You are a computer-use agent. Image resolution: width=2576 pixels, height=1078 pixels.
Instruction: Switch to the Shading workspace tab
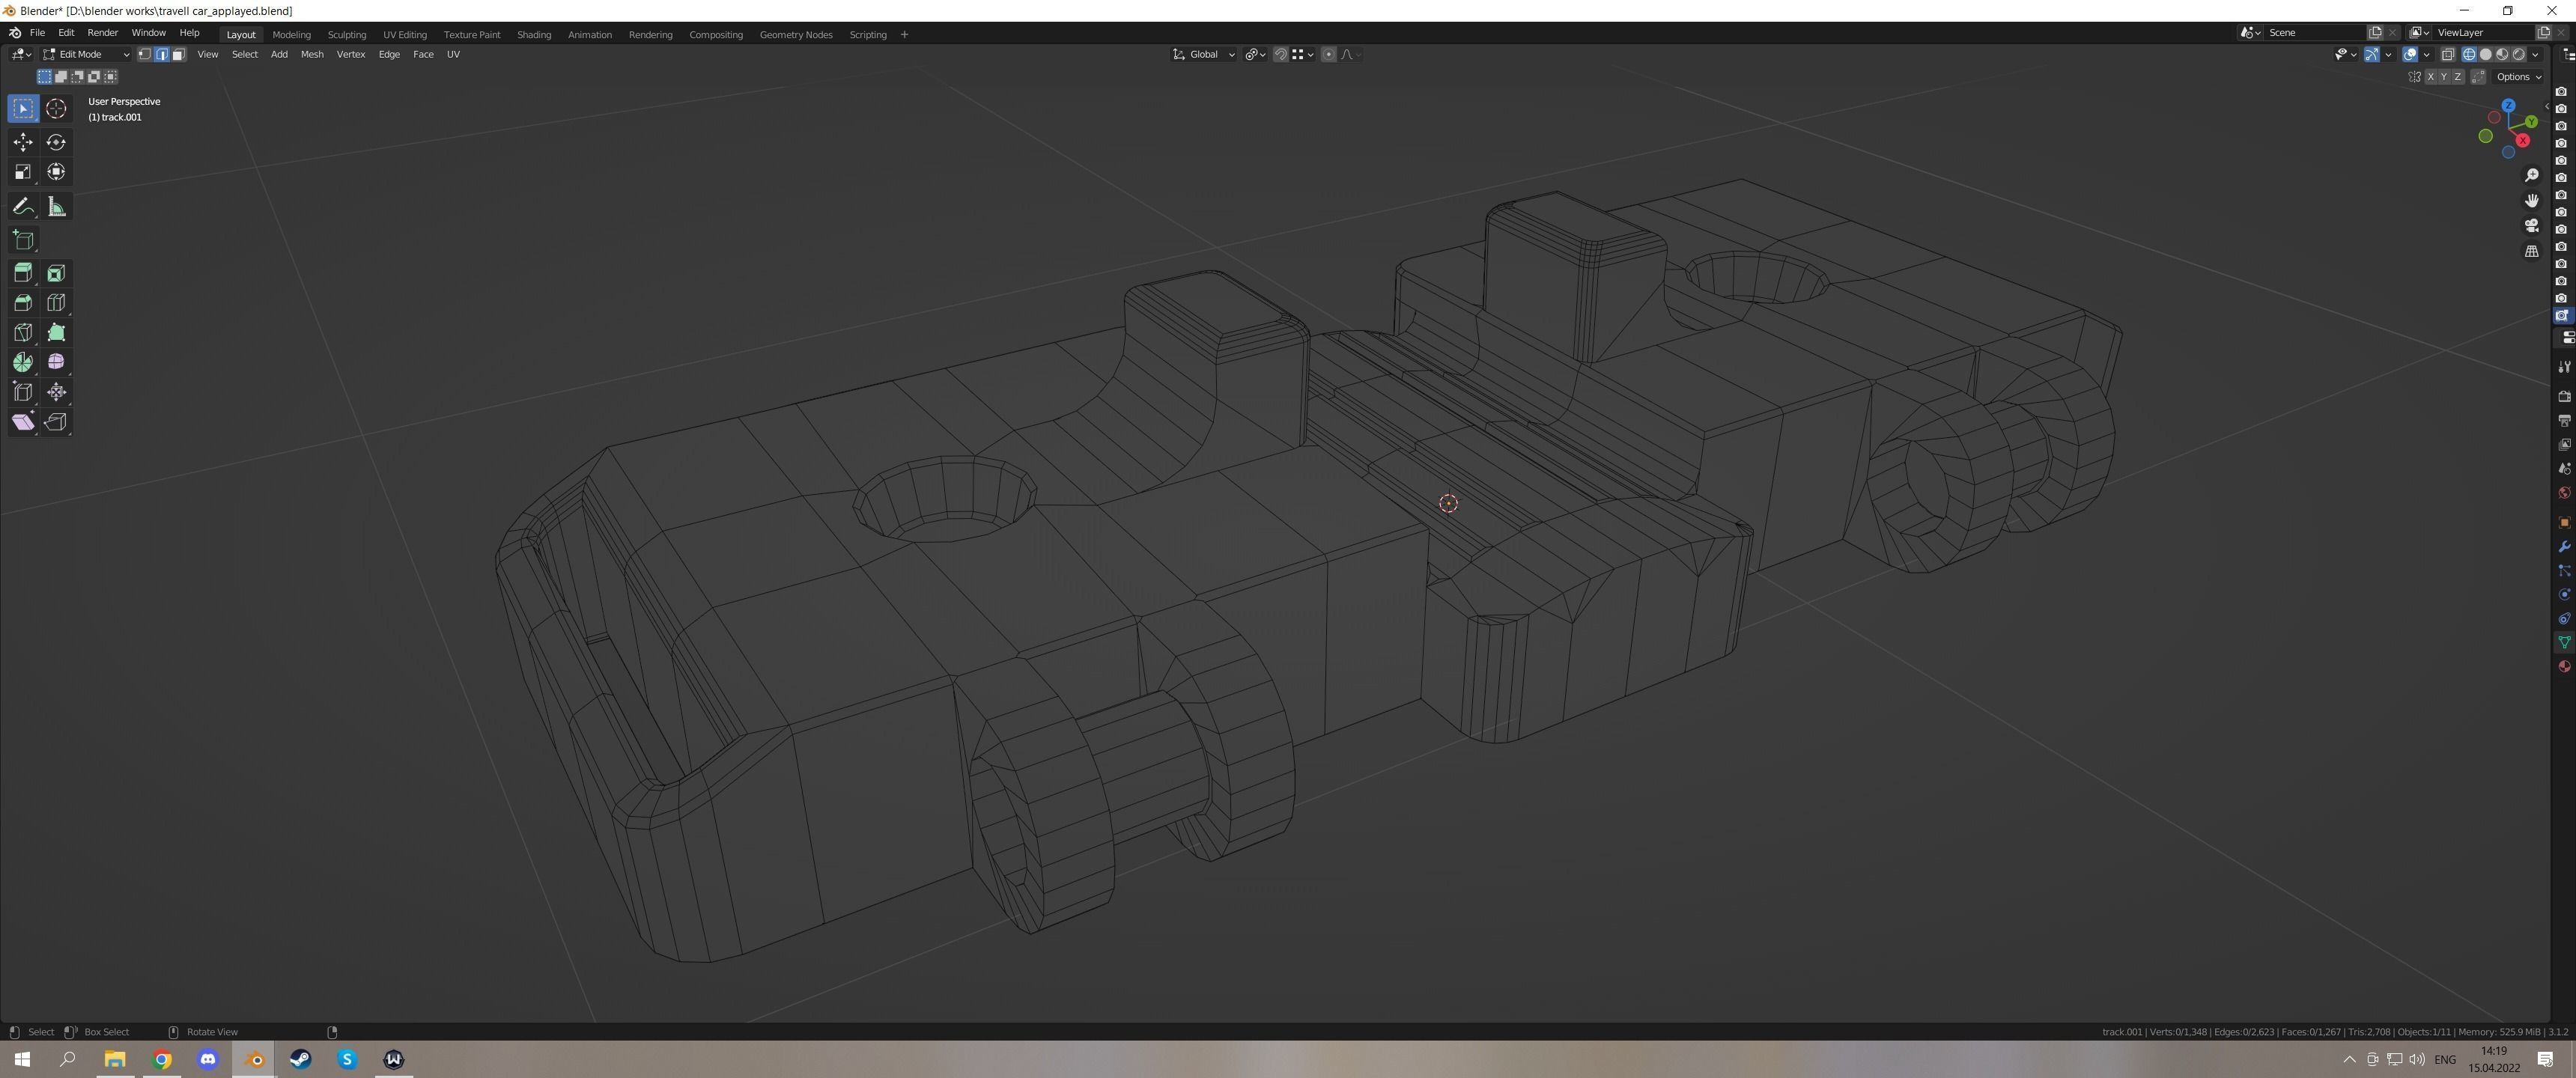pyautogui.click(x=534, y=34)
